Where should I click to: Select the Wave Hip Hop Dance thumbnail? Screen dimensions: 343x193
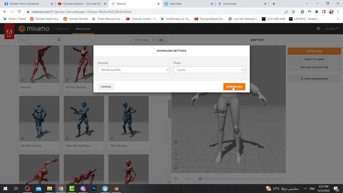pyautogui.click(x=84, y=118)
